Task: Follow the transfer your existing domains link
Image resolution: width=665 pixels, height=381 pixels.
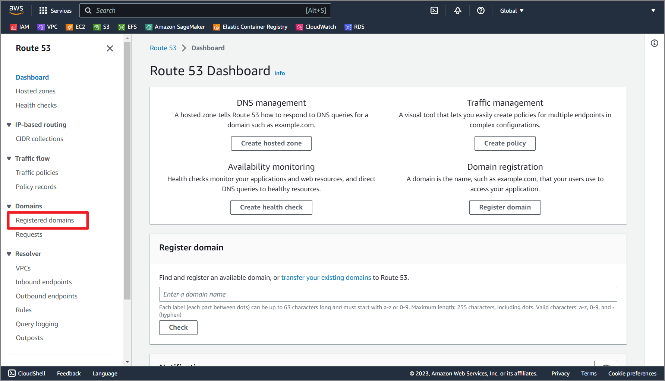Action: pyautogui.click(x=326, y=278)
